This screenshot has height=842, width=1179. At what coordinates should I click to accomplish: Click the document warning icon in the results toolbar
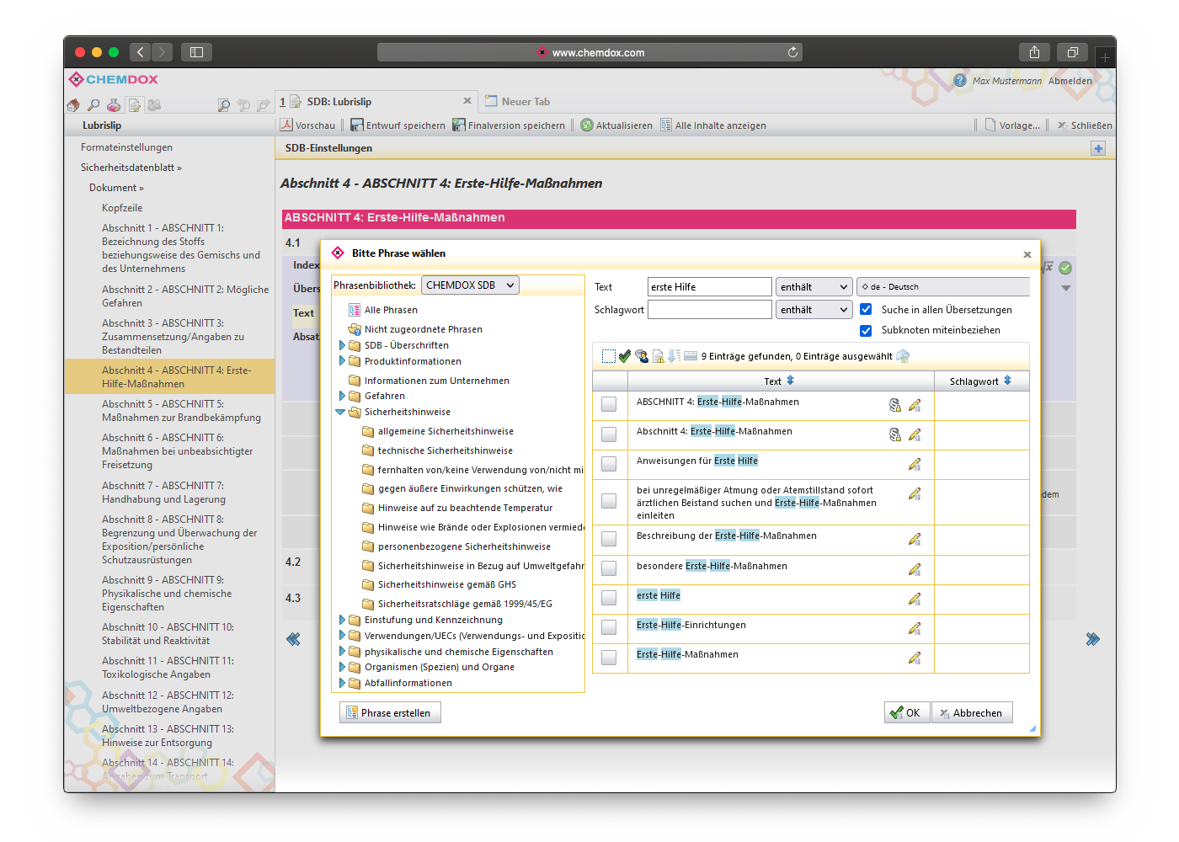[659, 356]
